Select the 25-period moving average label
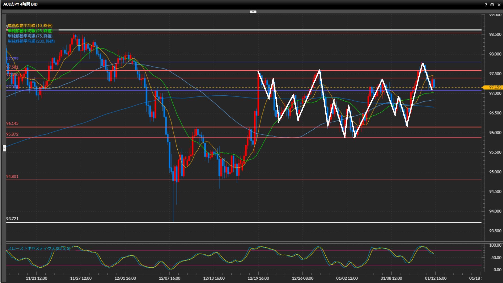503x283 pixels. 30,31
